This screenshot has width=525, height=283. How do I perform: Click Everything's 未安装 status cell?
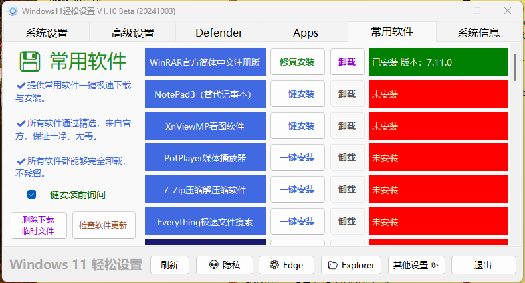pos(439,221)
